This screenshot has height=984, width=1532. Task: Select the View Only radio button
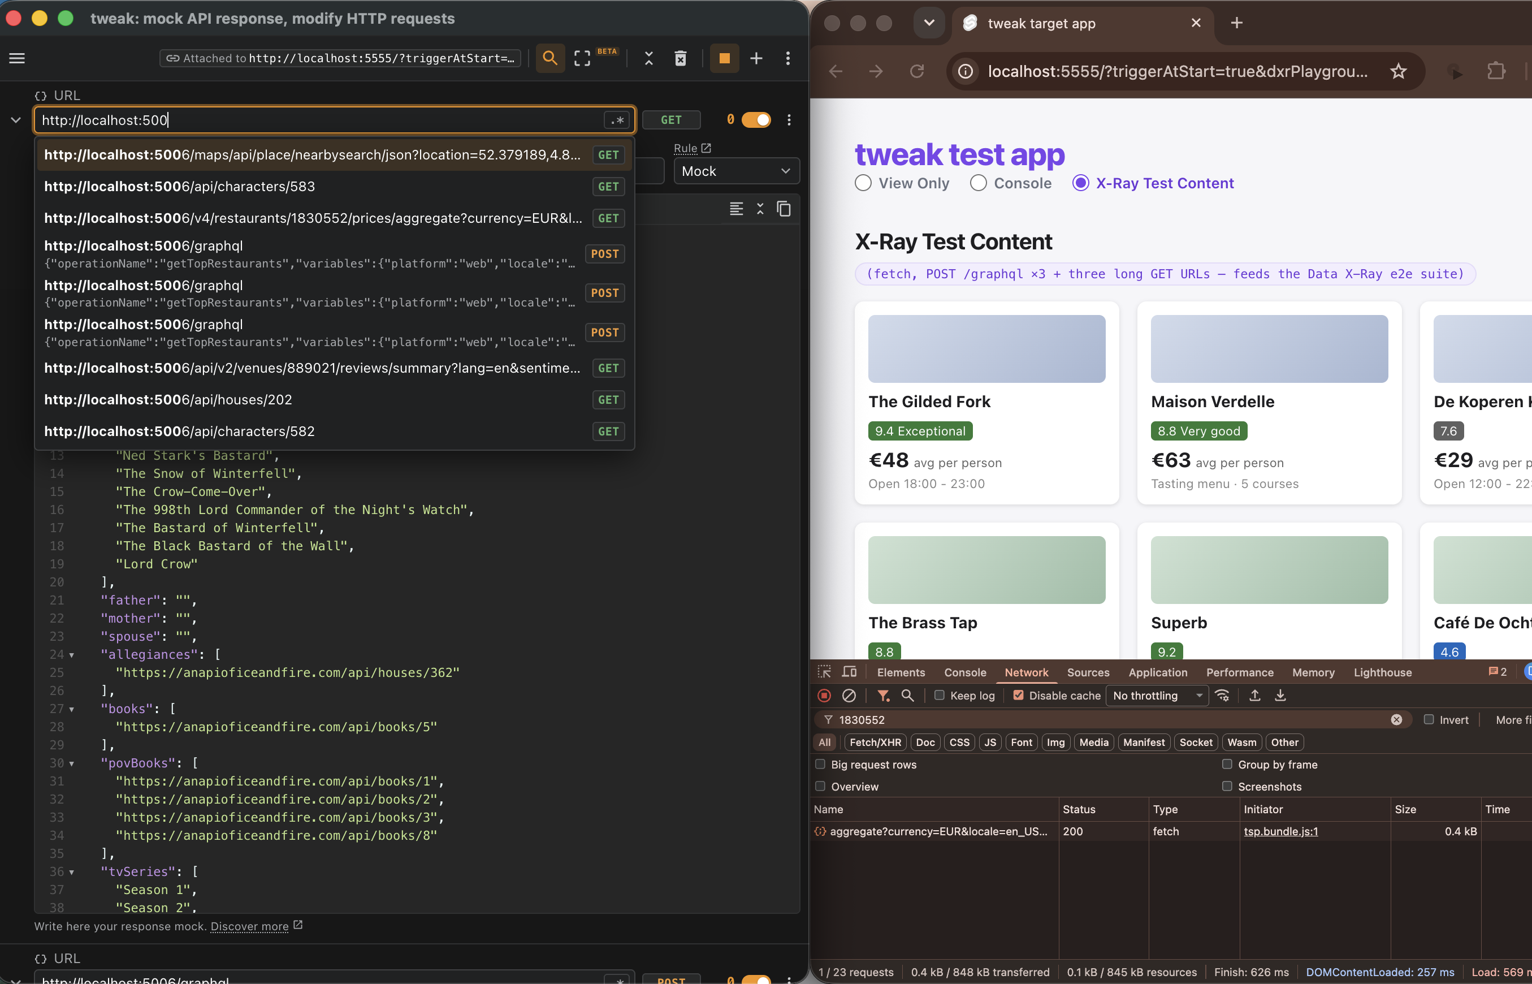[863, 183]
